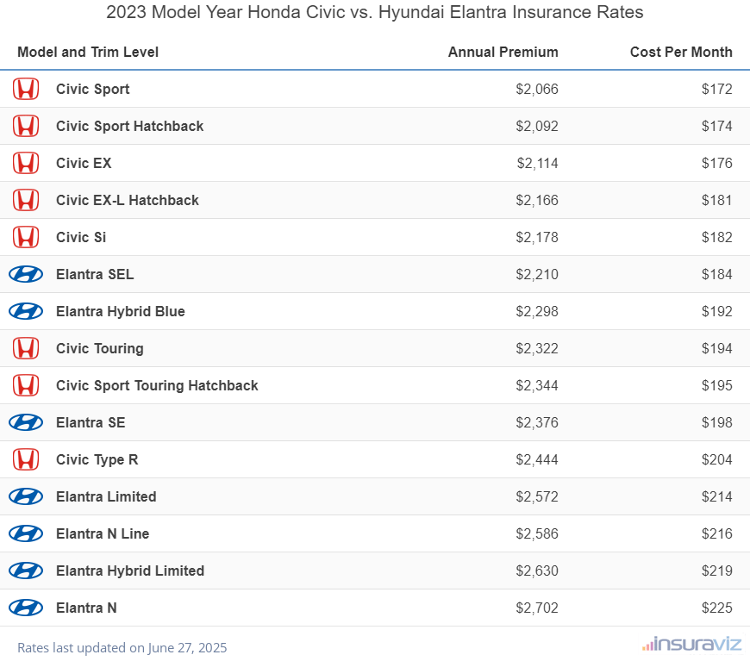Click the $2,572 annual premium value
The width and height of the screenshot is (750, 661).
click(537, 497)
